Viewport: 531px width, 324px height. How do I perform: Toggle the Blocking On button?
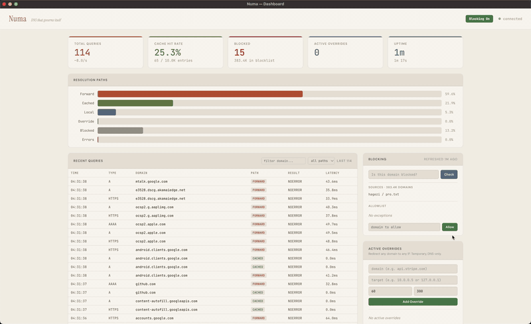click(x=479, y=19)
